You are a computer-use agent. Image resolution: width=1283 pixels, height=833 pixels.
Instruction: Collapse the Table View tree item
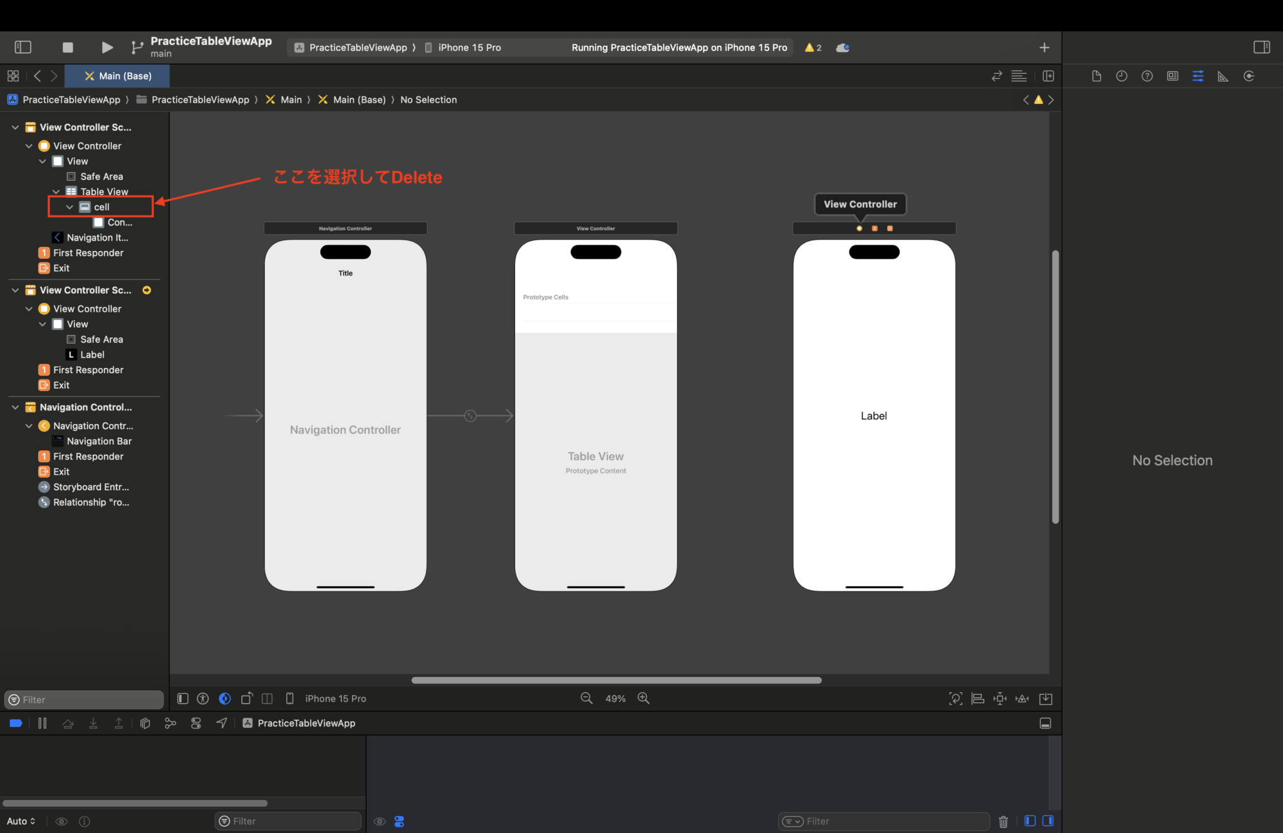[x=56, y=191]
